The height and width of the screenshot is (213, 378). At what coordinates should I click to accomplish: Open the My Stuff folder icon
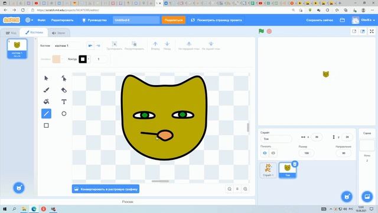343,20
